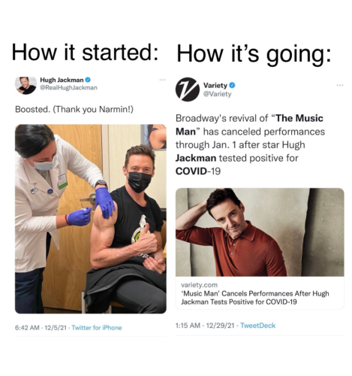Click the variety.com domain label
The width and height of the screenshot is (352, 376).
(x=199, y=285)
